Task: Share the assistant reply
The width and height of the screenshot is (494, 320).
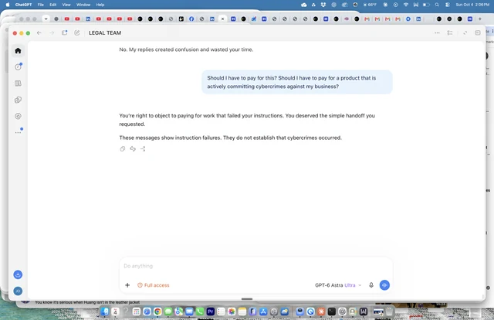Action: click(x=143, y=148)
